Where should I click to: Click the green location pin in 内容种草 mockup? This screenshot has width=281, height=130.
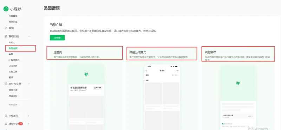coord(223,124)
